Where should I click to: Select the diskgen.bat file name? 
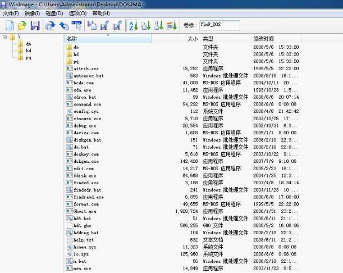87,140
